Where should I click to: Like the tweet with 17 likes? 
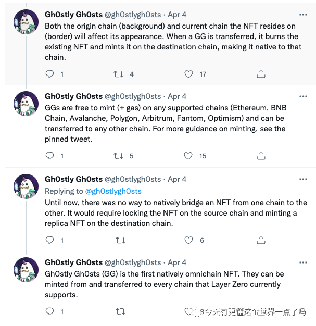(189, 74)
